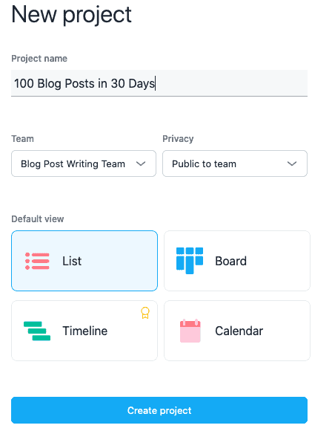The width and height of the screenshot is (332, 431).
Task: Choose Calendar as default view
Action: coord(237,331)
